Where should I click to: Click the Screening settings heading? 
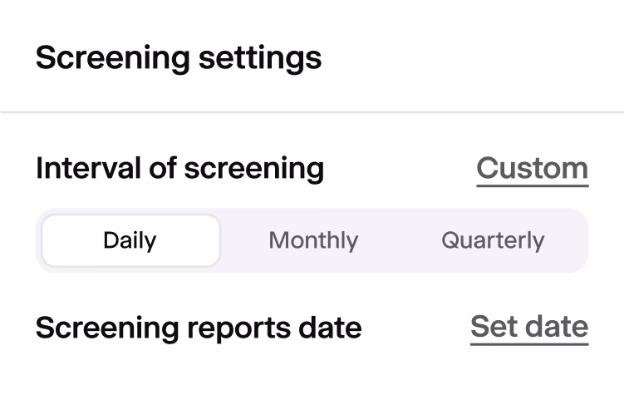point(179,58)
